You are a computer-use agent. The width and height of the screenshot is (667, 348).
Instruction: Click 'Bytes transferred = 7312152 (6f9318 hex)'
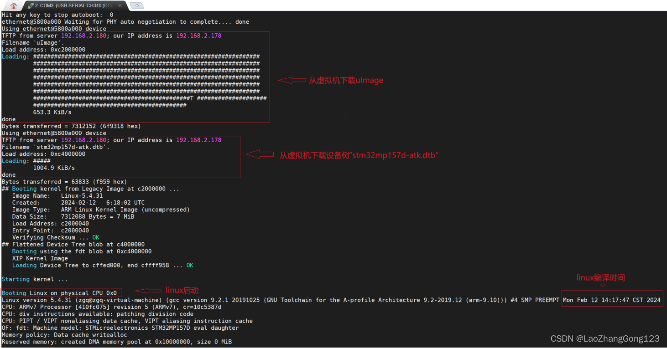(x=71, y=126)
